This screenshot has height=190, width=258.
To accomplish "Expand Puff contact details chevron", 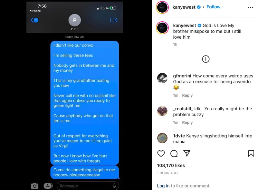I will (78, 29).
